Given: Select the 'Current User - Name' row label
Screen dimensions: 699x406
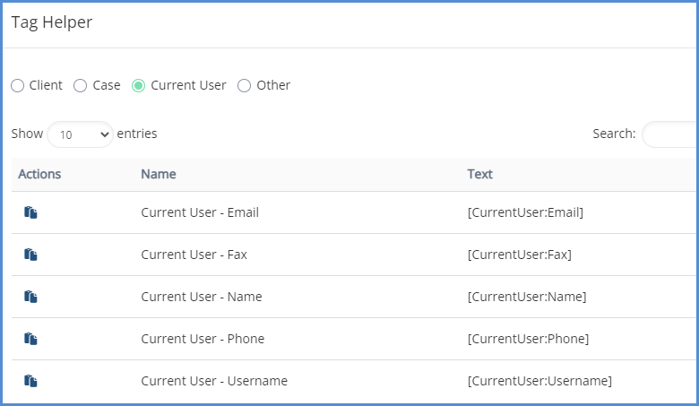Looking at the screenshot, I should click(202, 297).
